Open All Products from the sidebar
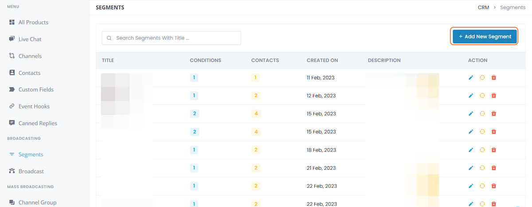Viewport: 532px width, 207px height. coord(33,22)
